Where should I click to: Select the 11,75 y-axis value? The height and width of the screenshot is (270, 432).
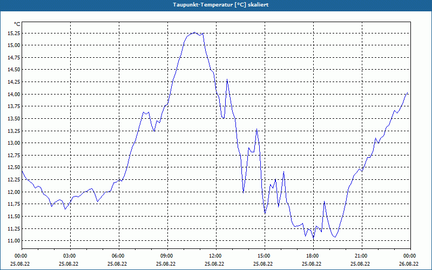[14, 204]
